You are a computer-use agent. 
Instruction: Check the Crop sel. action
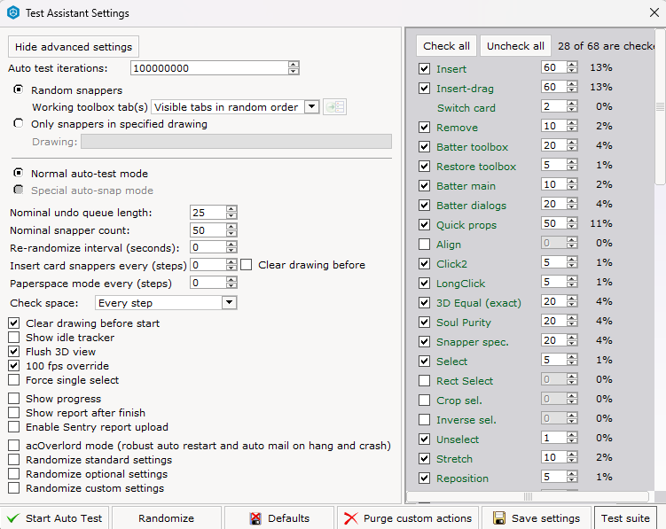pyautogui.click(x=424, y=401)
